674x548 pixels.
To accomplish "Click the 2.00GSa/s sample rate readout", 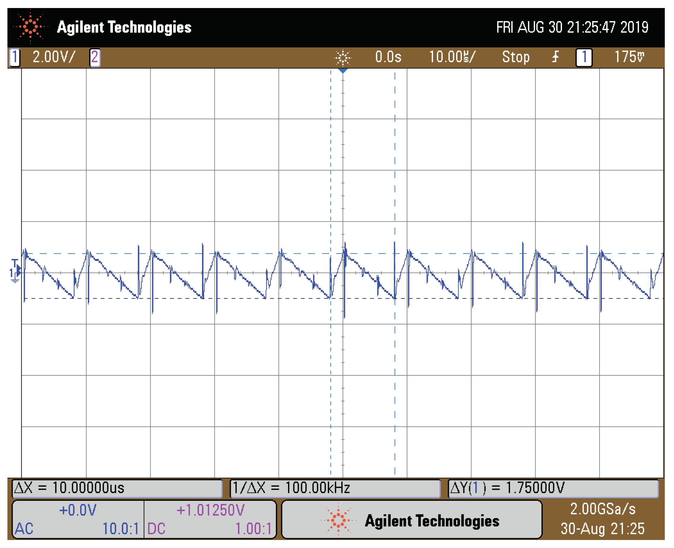I will click(x=603, y=509).
